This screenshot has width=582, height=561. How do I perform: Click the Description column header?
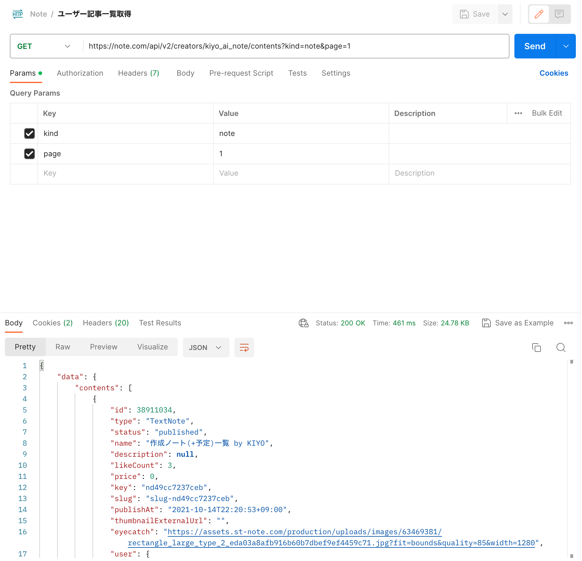415,113
